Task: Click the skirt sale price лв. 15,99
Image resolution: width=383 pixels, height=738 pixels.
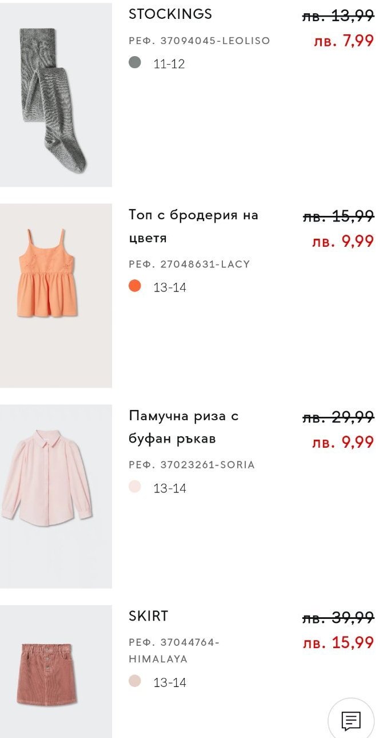Action: coord(338,642)
